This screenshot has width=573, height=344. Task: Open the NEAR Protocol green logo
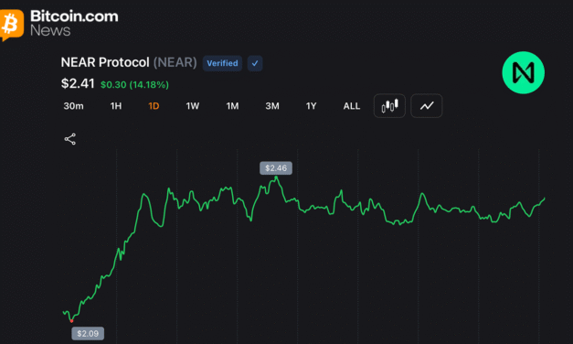coord(524,72)
